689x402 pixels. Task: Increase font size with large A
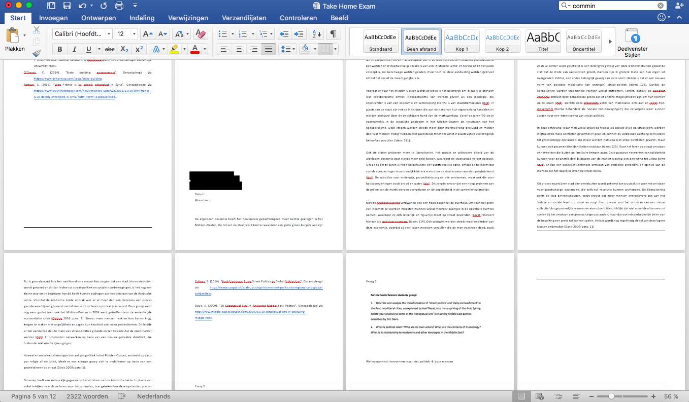tap(147, 34)
